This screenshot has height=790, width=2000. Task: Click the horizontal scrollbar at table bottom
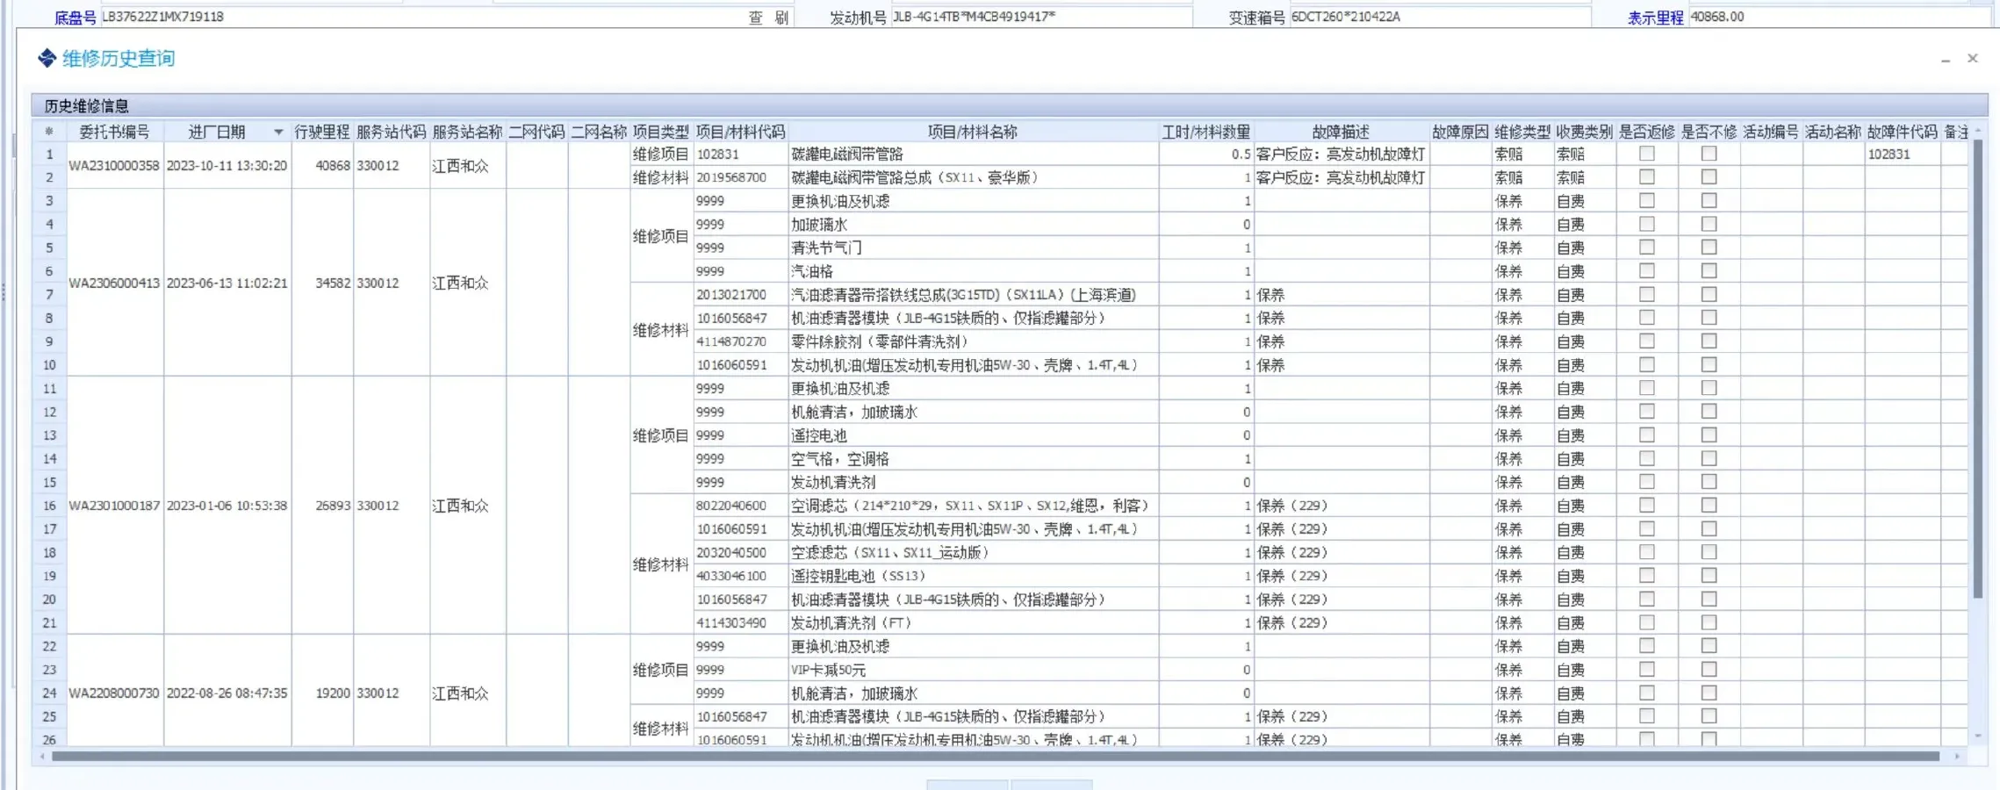point(966,756)
